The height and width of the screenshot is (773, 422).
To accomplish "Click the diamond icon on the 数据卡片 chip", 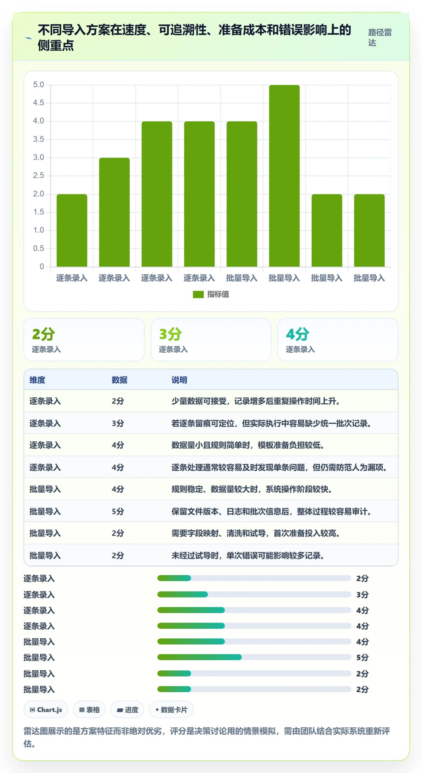I will (157, 709).
